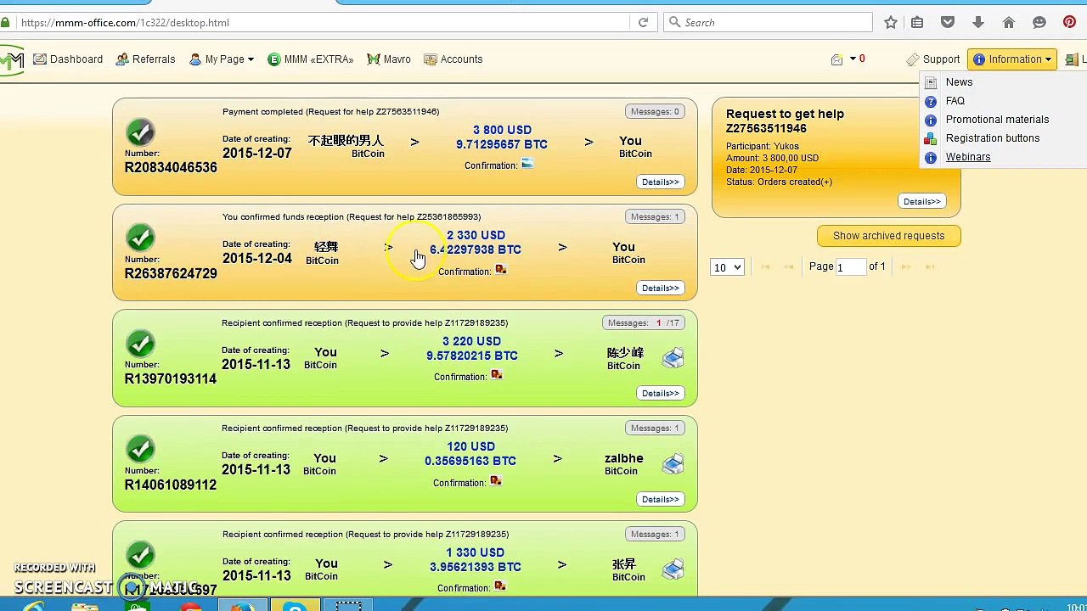The width and height of the screenshot is (1087, 611).
Task: Open the confirmation image of the 1 330 USD order
Action: click(500, 586)
